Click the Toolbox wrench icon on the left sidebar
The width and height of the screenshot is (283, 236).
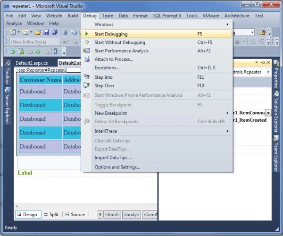tap(8, 63)
